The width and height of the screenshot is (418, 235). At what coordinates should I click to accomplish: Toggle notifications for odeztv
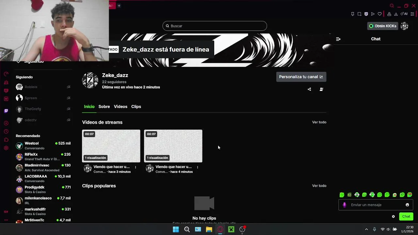click(69, 120)
